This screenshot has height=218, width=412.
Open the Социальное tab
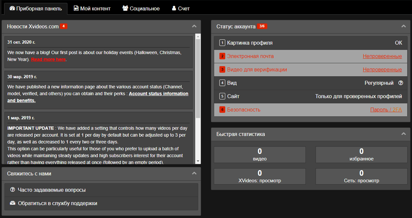tap(141, 9)
